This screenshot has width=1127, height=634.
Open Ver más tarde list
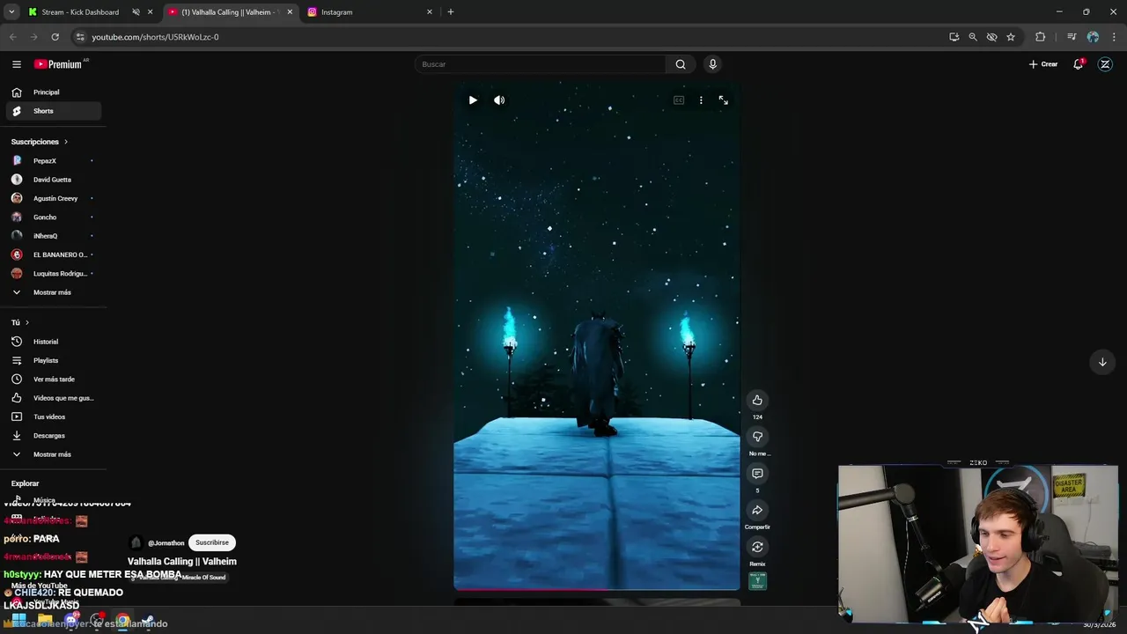tap(53, 379)
